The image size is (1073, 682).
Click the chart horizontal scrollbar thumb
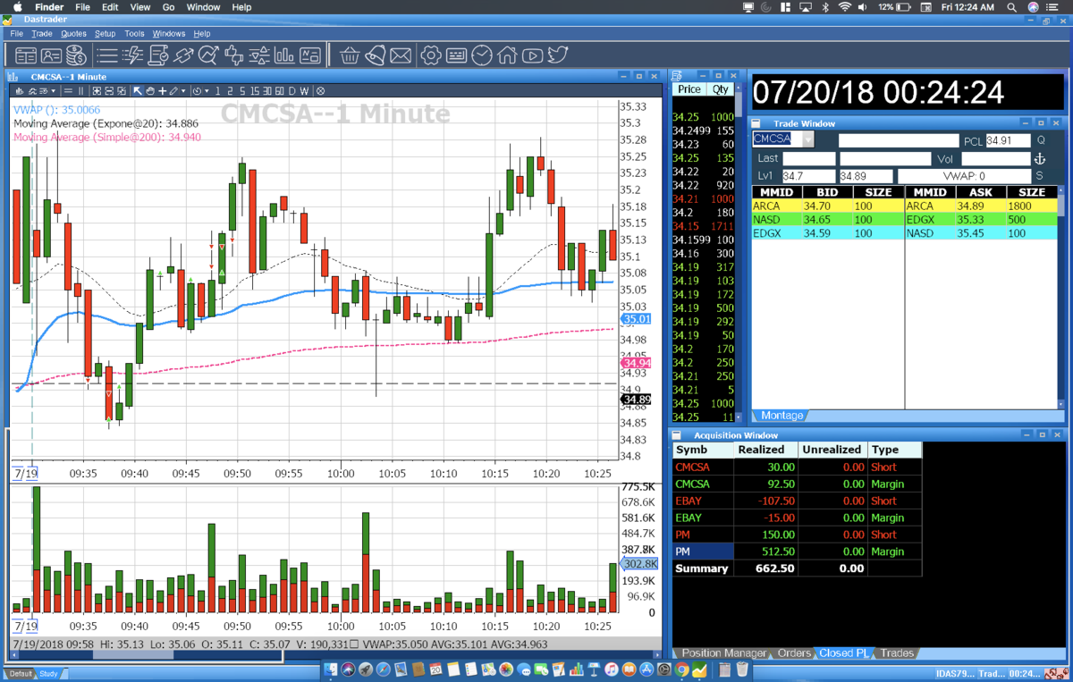point(133,654)
